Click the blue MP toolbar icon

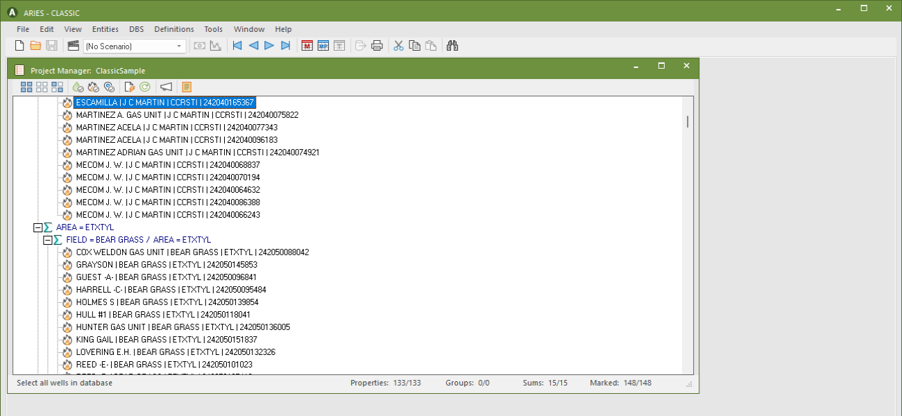coord(323,46)
